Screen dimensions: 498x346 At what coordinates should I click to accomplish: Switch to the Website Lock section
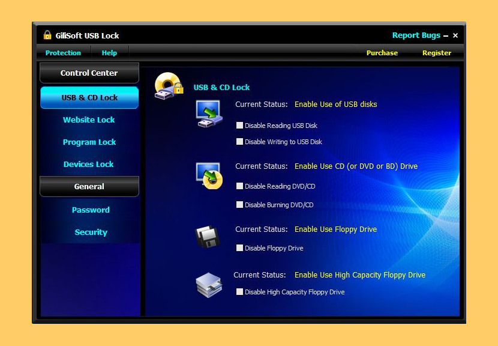tap(89, 120)
